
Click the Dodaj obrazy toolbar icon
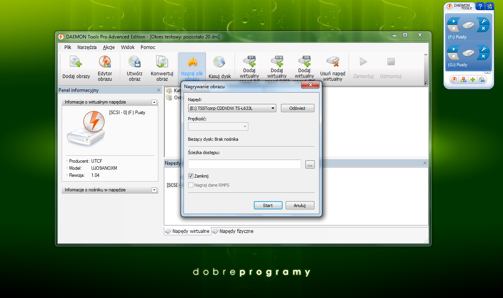76,63
